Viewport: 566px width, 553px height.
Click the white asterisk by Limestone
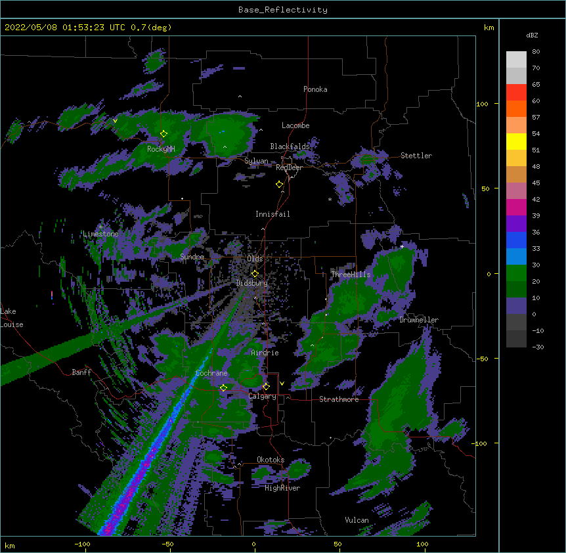[101, 227]
